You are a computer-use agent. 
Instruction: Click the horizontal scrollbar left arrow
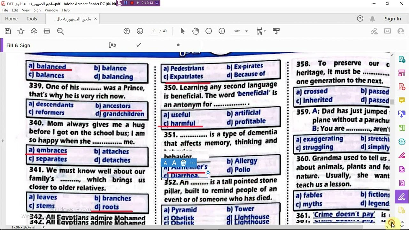click(x=43, y=227)
